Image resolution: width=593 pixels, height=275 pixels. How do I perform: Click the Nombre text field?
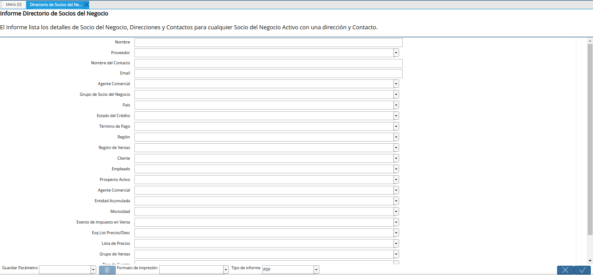268,42
